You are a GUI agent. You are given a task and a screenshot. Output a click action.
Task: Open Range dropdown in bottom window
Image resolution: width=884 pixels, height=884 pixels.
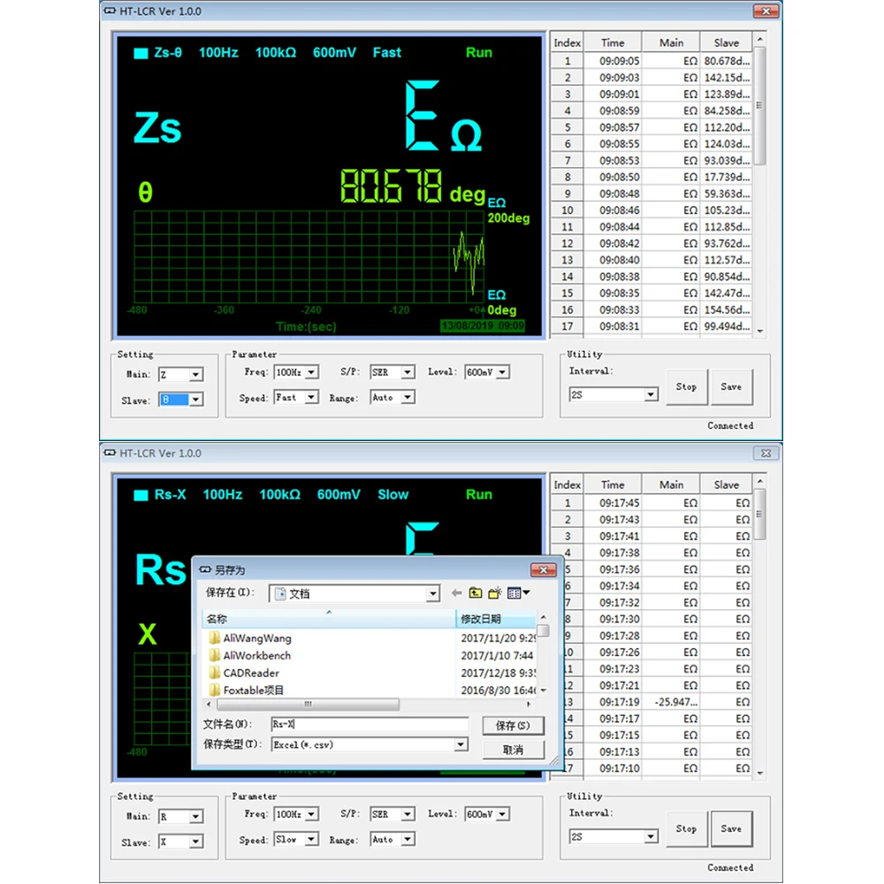(407, 840)
